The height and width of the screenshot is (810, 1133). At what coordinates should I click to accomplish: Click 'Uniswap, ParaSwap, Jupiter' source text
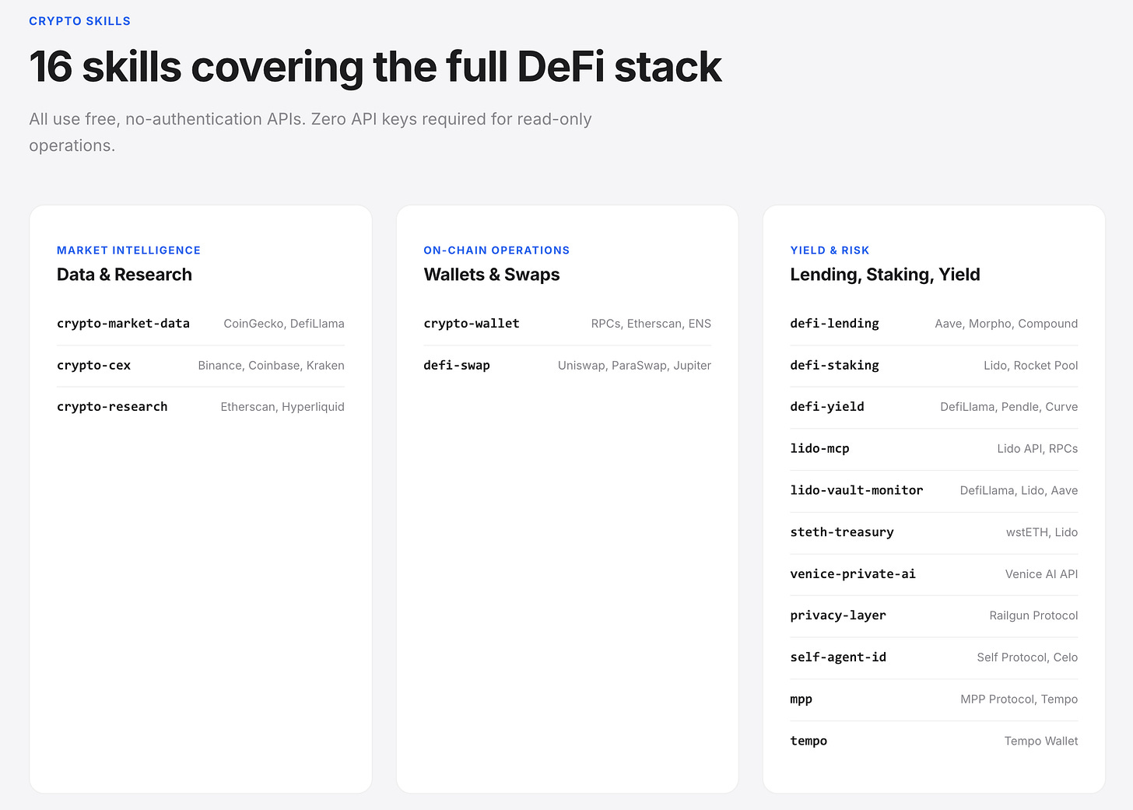click(x=634, y=366)
